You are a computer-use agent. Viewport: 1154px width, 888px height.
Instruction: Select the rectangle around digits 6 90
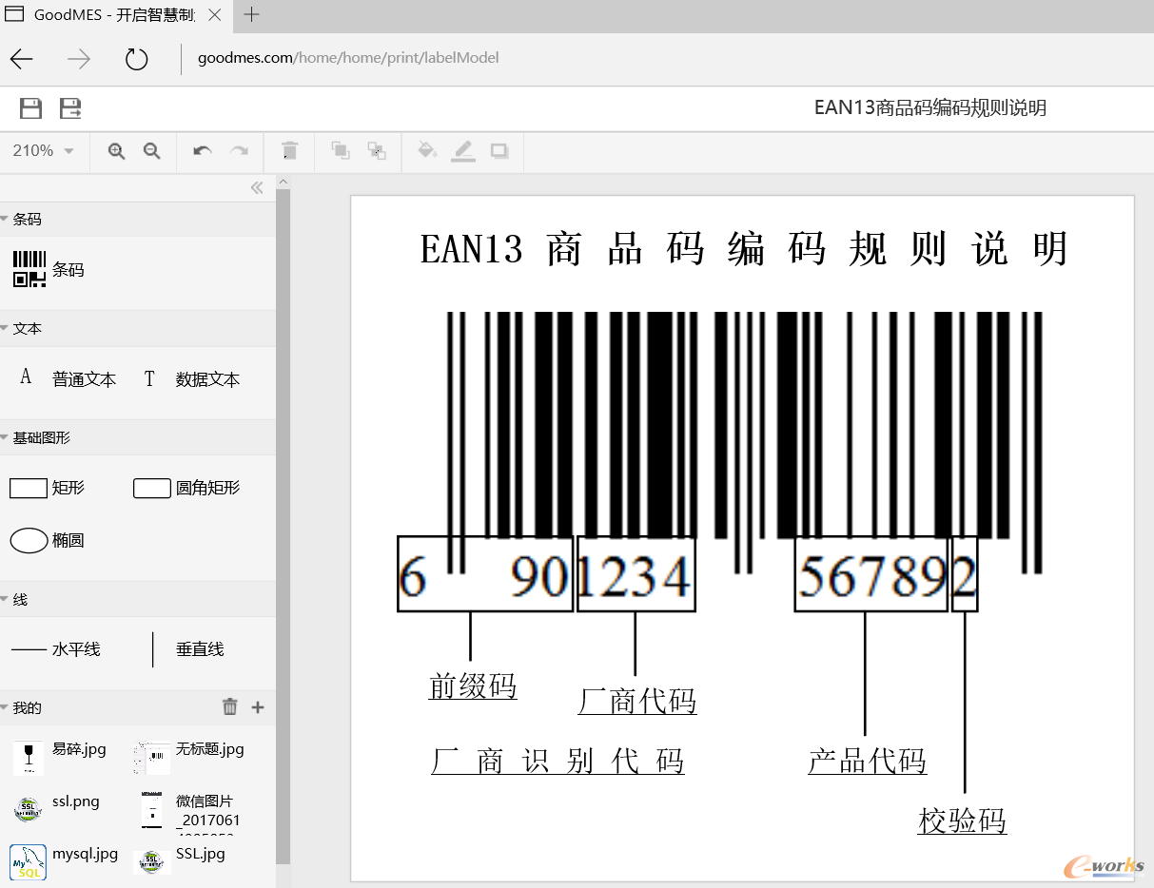point(485,574)
